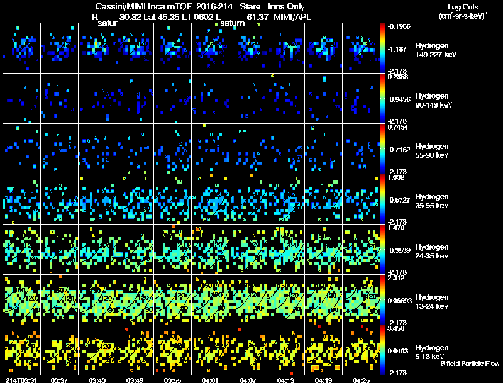This screenshot has width=503, height=383.
Task: Select the 13-24 keV panel at 03:55
Action: coord(172,300)
